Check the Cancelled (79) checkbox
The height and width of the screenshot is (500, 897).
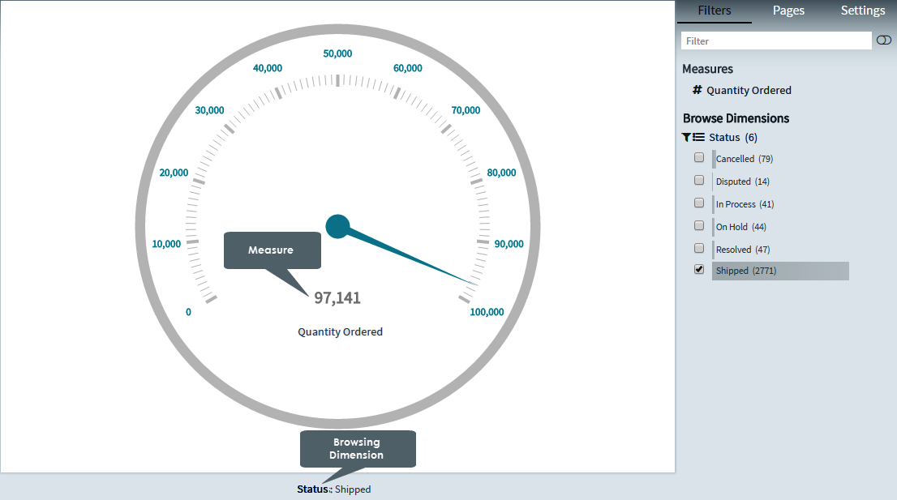pyautogui.click(x=699, y=157)
